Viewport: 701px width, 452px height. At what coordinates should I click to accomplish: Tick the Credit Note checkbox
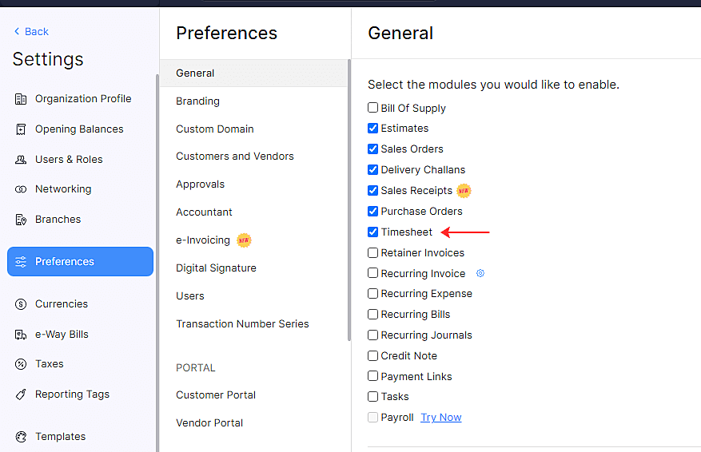tap(373, 356)
